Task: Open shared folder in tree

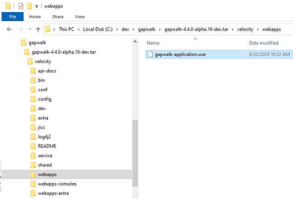Action: pos(45,165)
